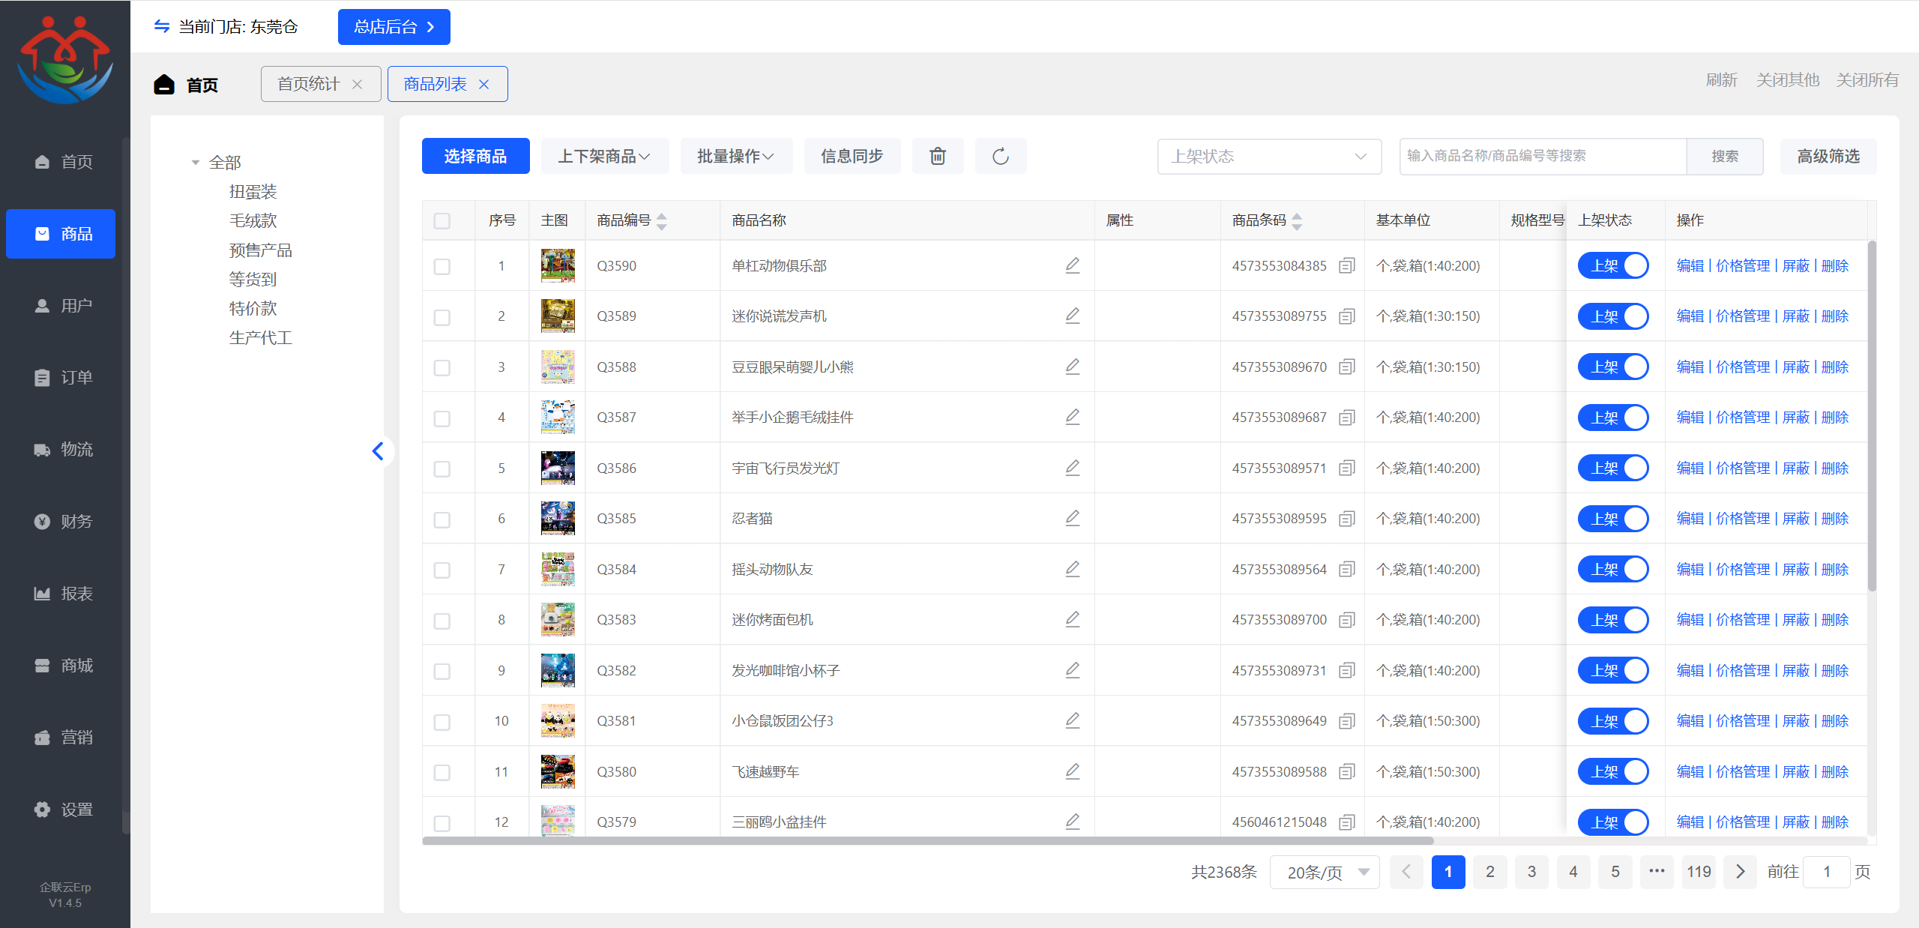
Task: Click the circular refresh icon button
Action: pyautogui.click(x=1000, y=156)
